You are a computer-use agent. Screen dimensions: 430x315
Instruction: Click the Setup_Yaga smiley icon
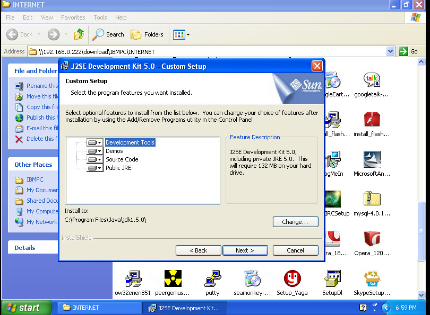(x=292, y=278)
